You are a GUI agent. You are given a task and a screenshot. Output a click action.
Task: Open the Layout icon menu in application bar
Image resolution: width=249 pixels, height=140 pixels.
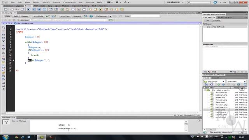pyautogui.click(x=110, y=2)
